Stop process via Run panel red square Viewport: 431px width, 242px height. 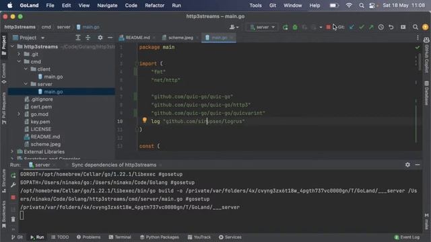coord(13,197)
